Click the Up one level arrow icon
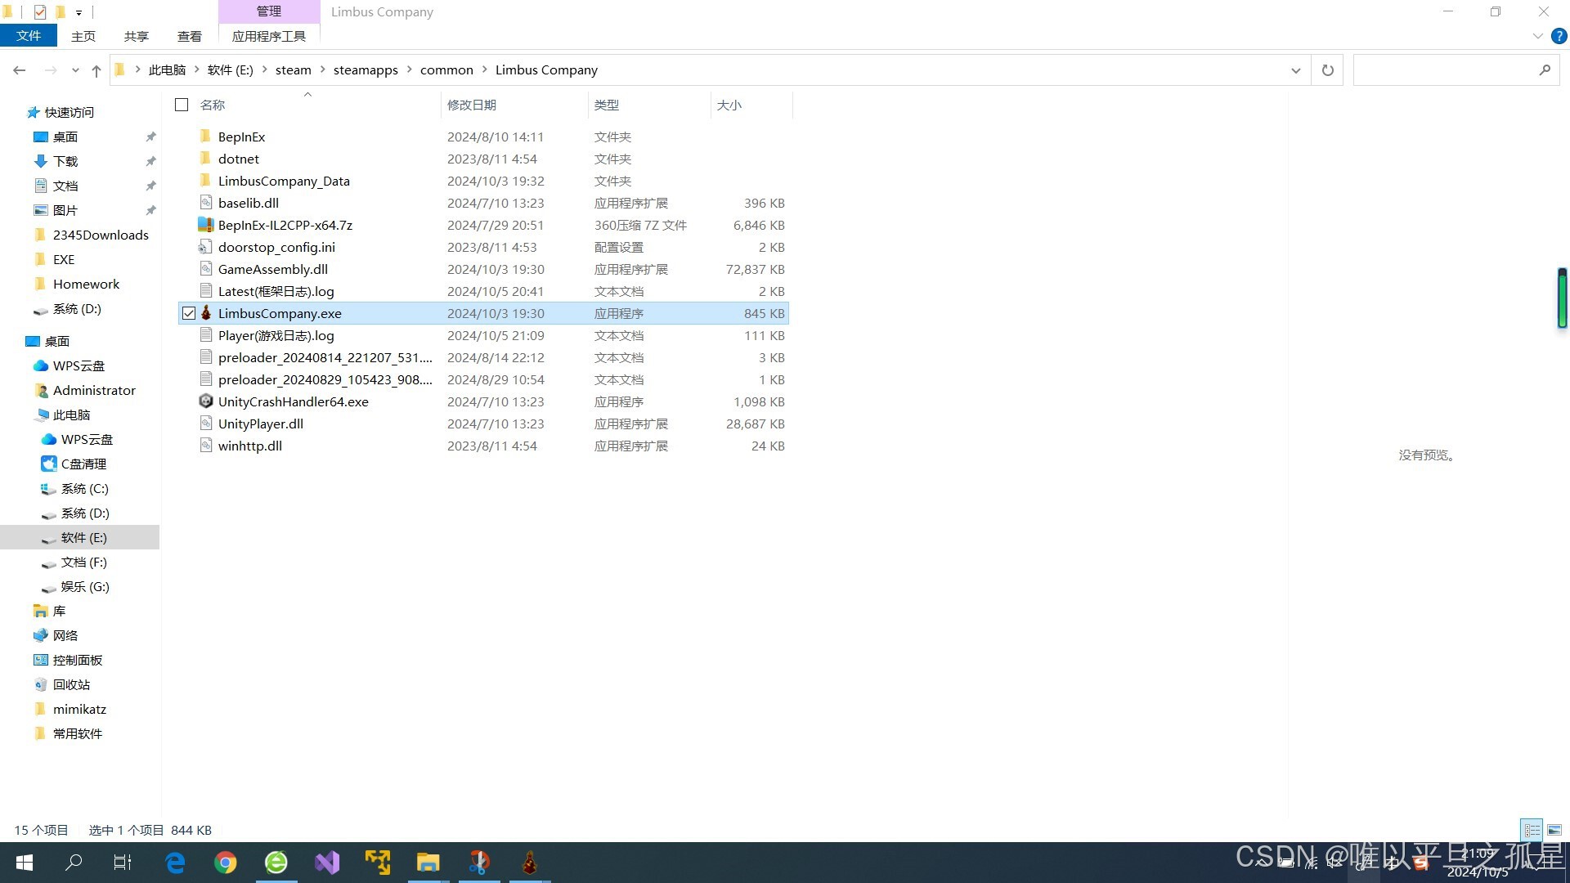 click(x=96, y=70)
